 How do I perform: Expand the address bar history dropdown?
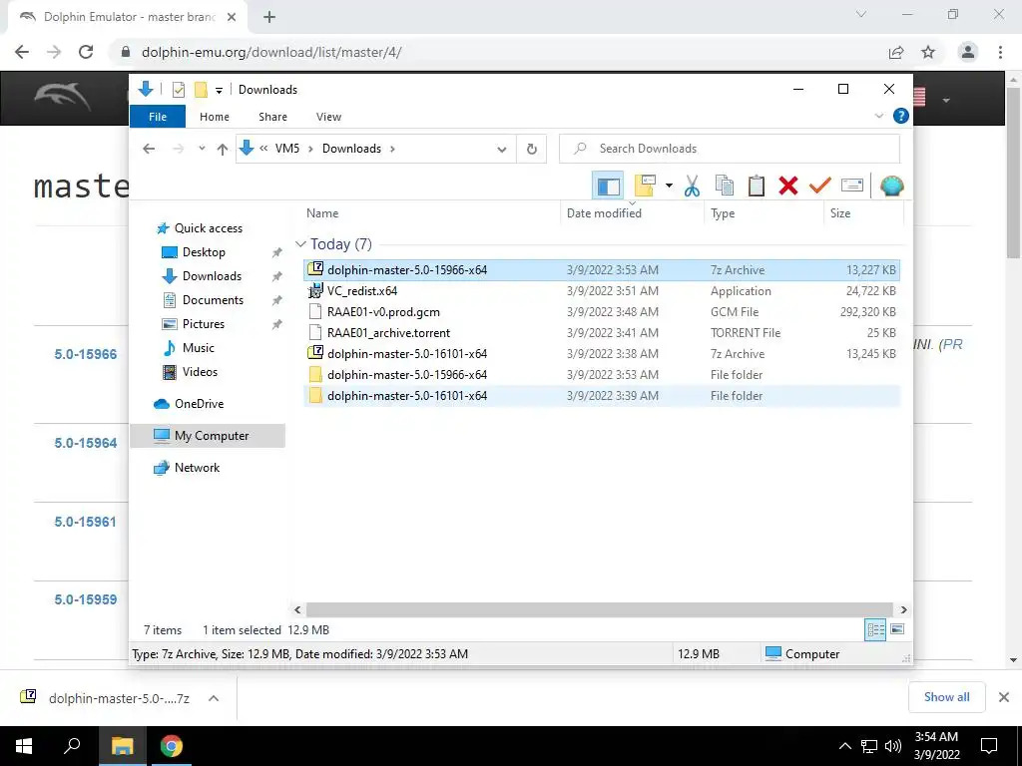pos(501,150)
